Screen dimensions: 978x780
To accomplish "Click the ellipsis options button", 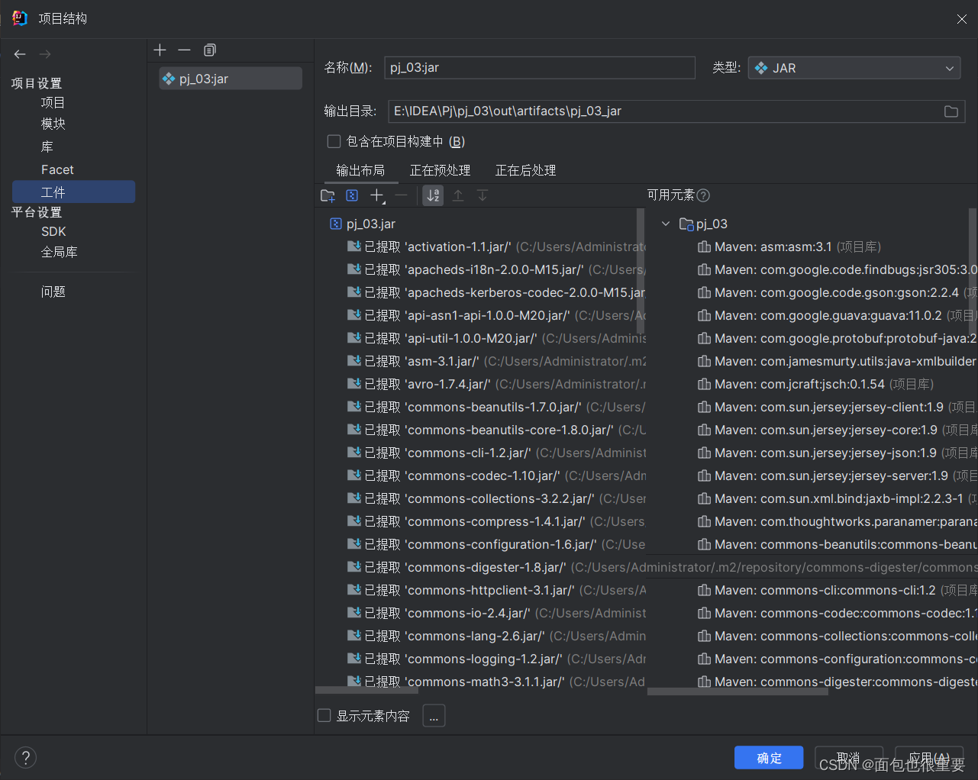I will (x=434, y=716).
